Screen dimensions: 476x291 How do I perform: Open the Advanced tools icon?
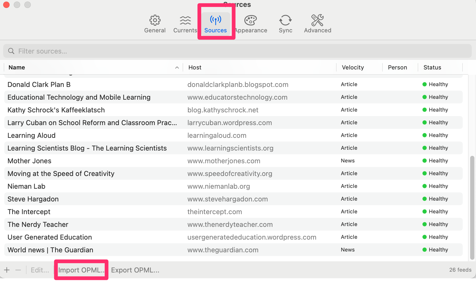coord(317,20)
